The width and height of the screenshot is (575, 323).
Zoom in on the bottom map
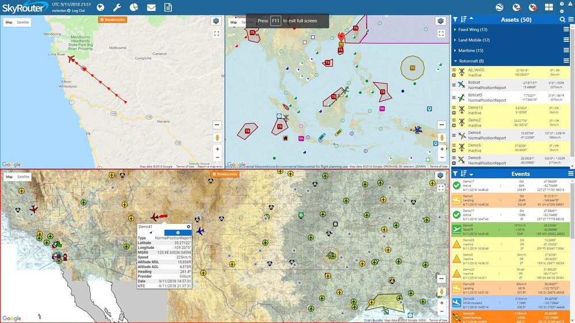pyautogui.click(x=442, y=303)
